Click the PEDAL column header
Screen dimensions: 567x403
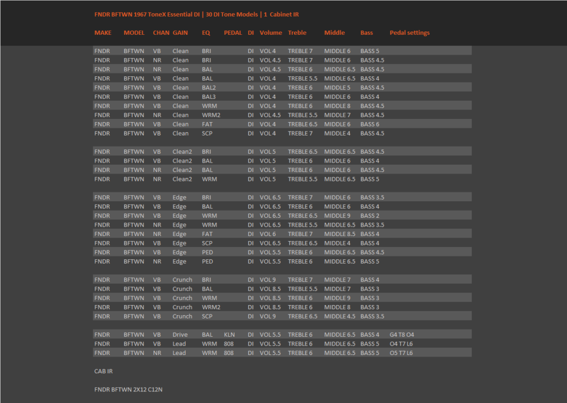(x=233, y=33)
